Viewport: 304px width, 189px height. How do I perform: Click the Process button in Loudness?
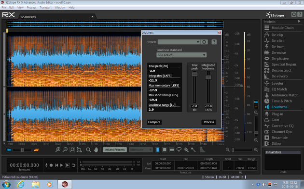pyautogui.click(x=209, y=122)
